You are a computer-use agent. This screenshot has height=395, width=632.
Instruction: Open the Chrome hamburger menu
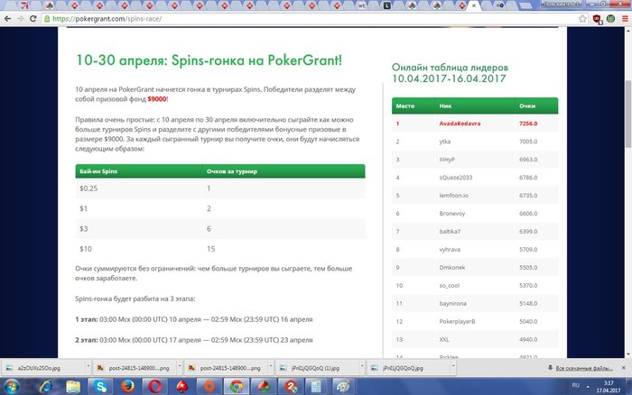coord(625,19)
